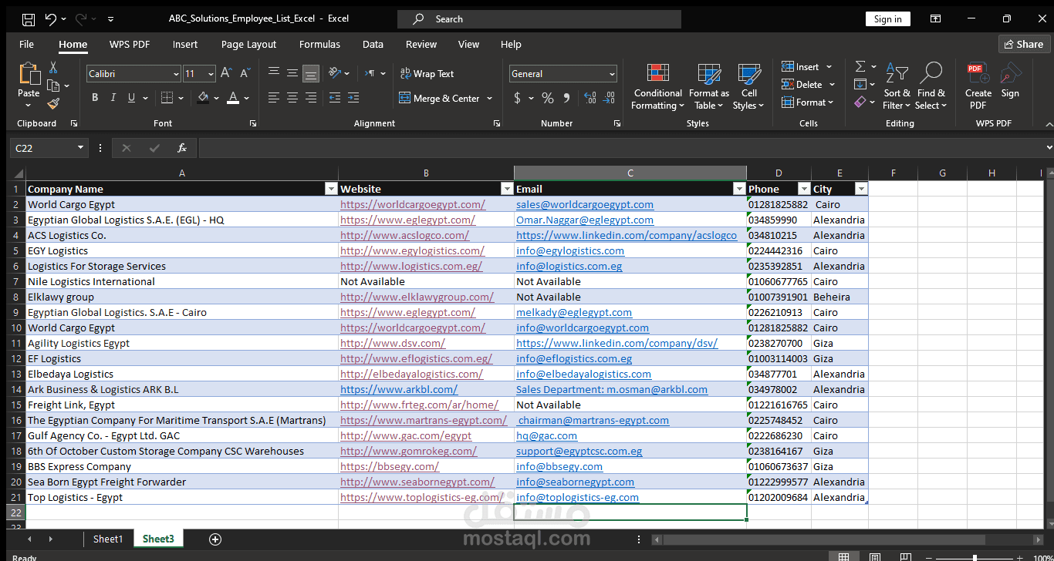Viewport: 1054px width, 561px height.
Task: Click the Sign in button
Action: 888,19
